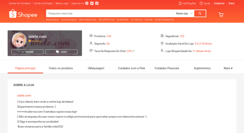Viewport: 244px width, 133px height.
Task: Click the Cadastrar link
Action: coord(219,3)
